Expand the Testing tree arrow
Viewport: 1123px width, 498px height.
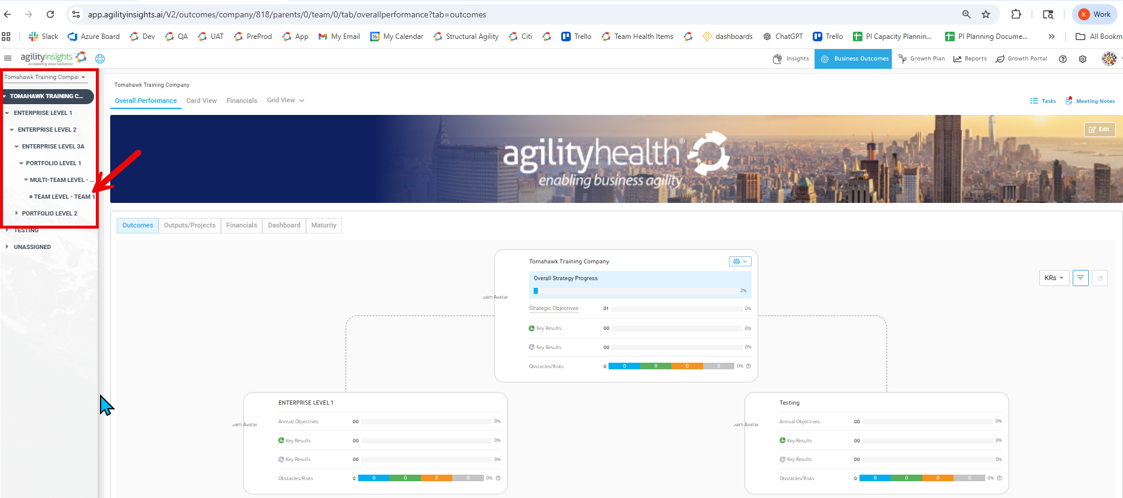(x=7, y=230)
